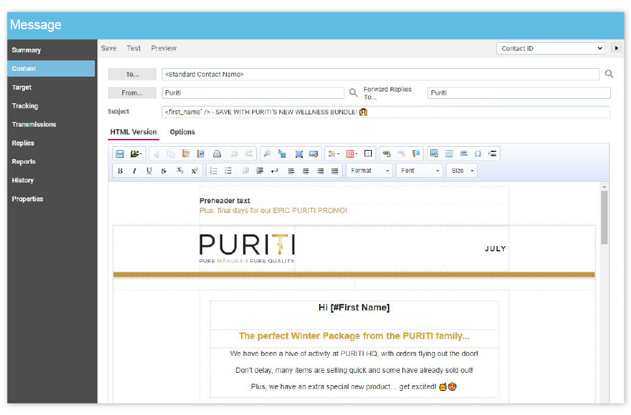Viewport: 631px width, 415px height.
Task: Toggle Subscript formatting
Action: tap(180, 171)
